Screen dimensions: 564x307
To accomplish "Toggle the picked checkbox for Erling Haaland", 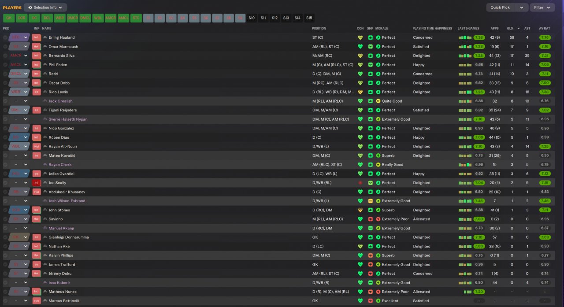I will pos(5,37).
